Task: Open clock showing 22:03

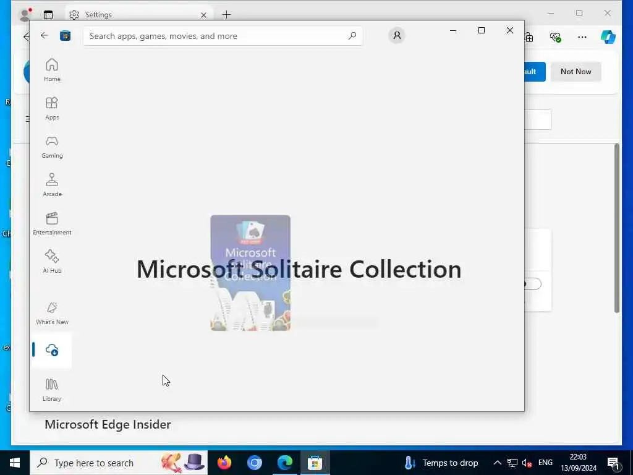Action: tap(578, 463)
